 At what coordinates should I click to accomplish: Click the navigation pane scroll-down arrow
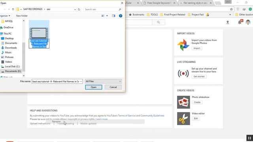24,75
